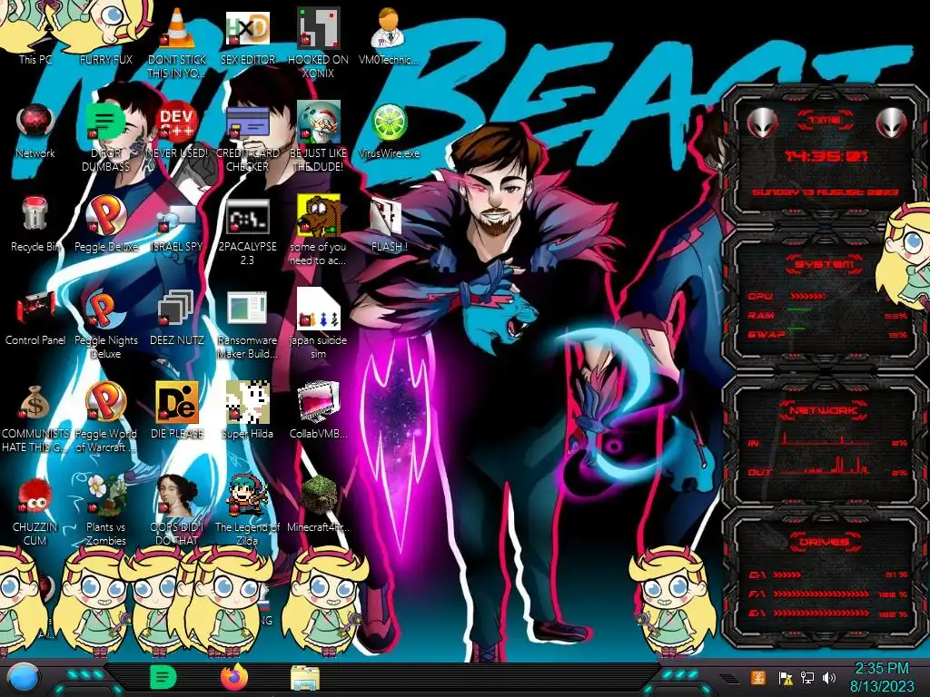Click the CPU usage arrow meter
930x697 pixels.
click(x=807, y=296)
